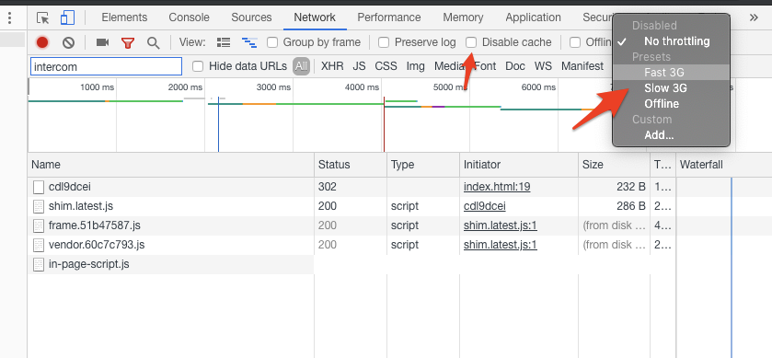This screenshot has width=772, height=358.
Task: Tick the Disable cache checkbox
Action: [471, 42]
